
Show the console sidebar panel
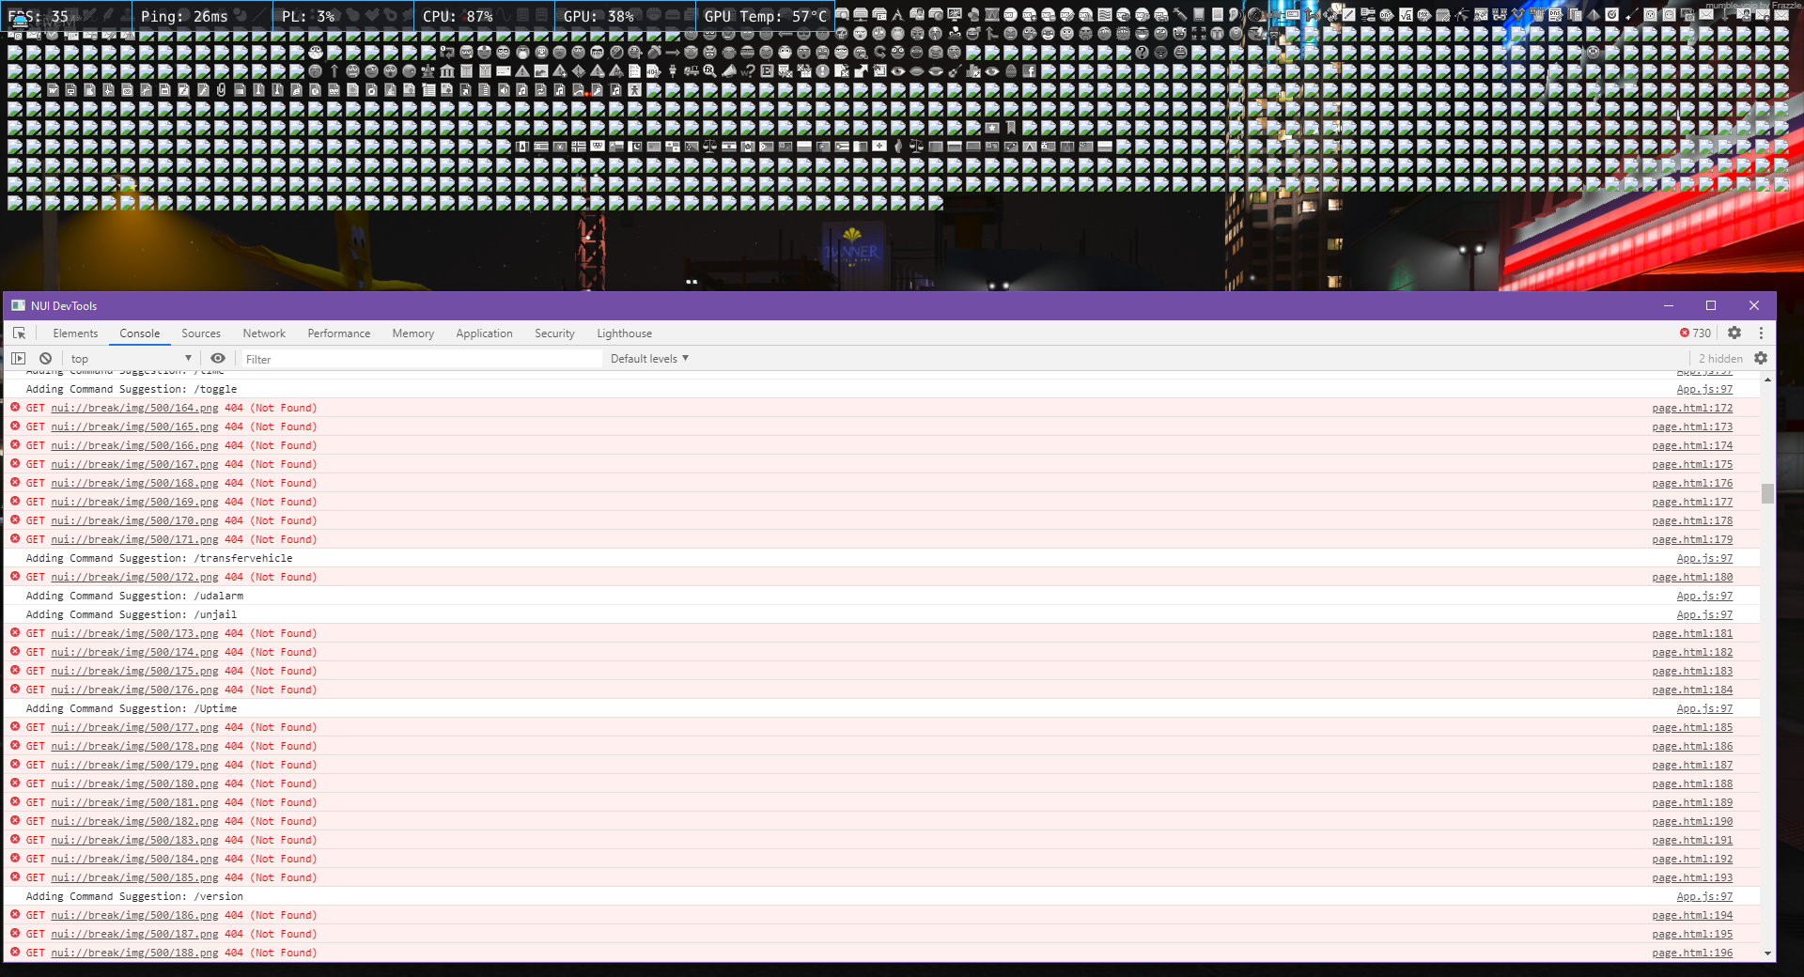(18, 358)
